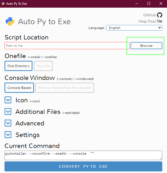Expand the Settings section chevron
This screenshot has height=173, width=167.
pos(8,135)
